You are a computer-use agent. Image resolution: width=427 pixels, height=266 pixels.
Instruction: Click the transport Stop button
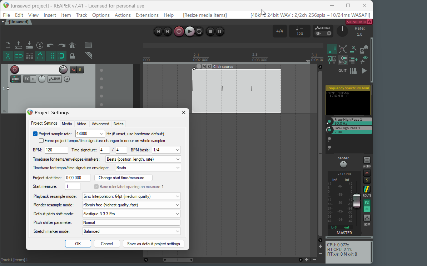pyautogui.click(x=210, y=31)
